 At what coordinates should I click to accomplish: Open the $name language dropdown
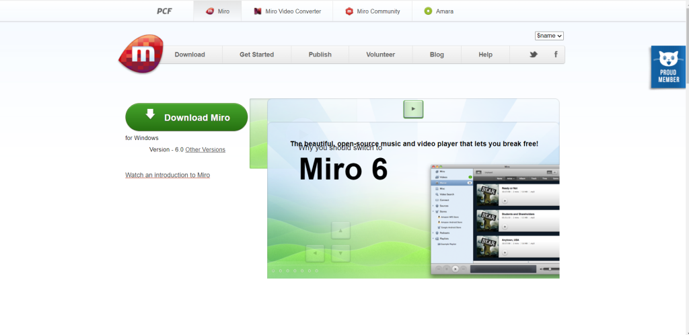549,36
